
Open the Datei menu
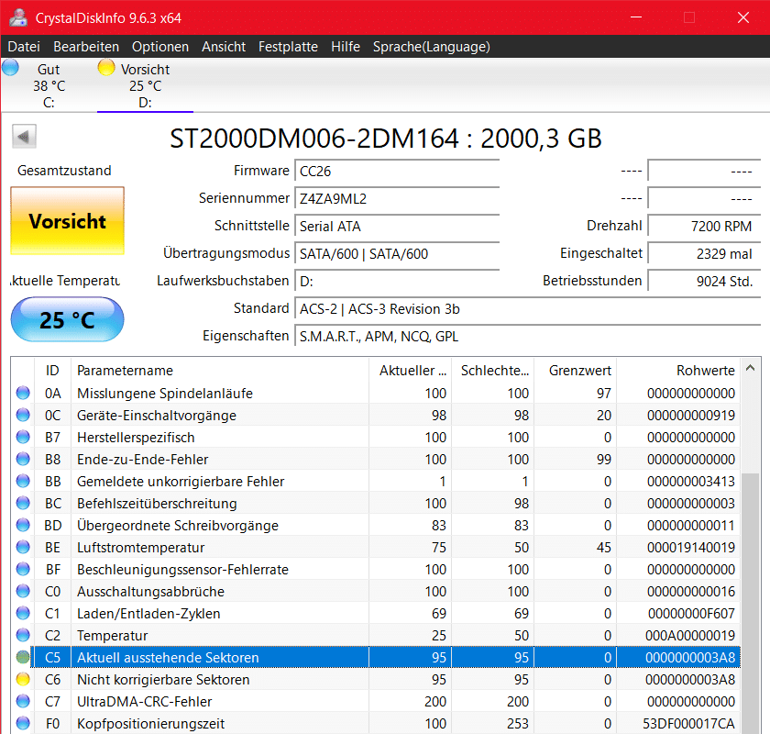24,47
